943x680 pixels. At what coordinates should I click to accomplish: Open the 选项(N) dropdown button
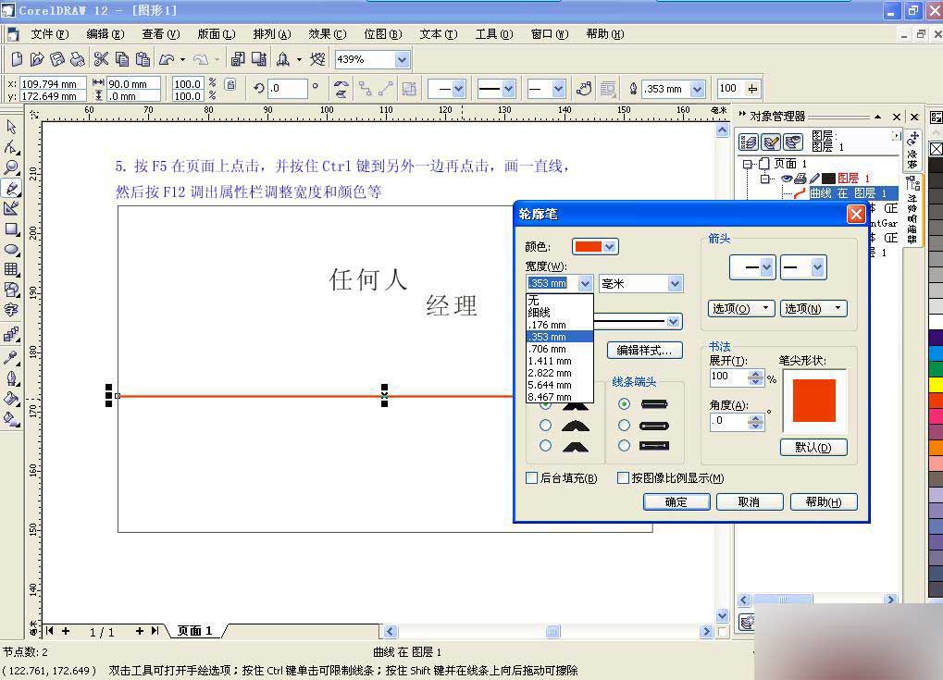(813, 308)
